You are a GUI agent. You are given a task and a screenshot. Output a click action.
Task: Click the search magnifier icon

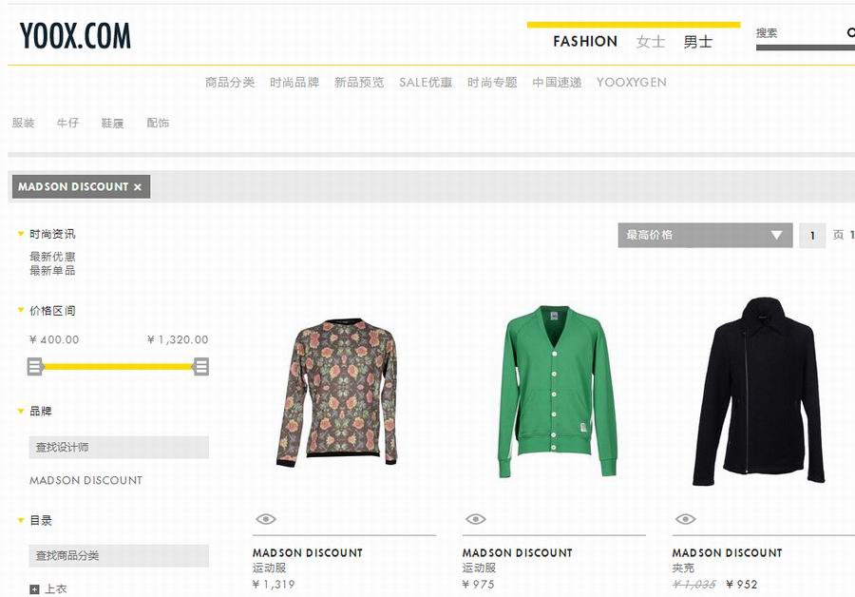tap(850, 32)
